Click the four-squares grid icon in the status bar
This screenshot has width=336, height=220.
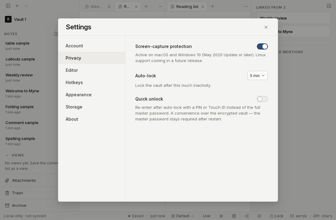tap(234, 216)
